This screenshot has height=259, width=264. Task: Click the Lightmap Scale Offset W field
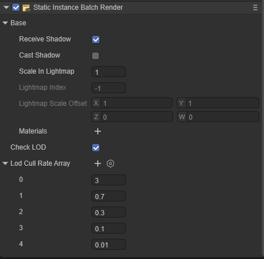coord(218,117)
